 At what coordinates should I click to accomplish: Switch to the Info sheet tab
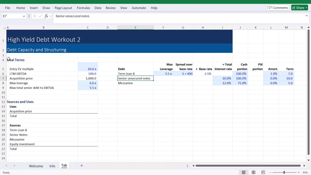click(52, 166)
